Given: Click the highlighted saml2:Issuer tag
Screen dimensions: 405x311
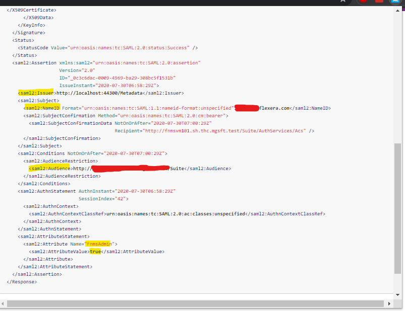Looking at the screenshot, I should [37, 93].
